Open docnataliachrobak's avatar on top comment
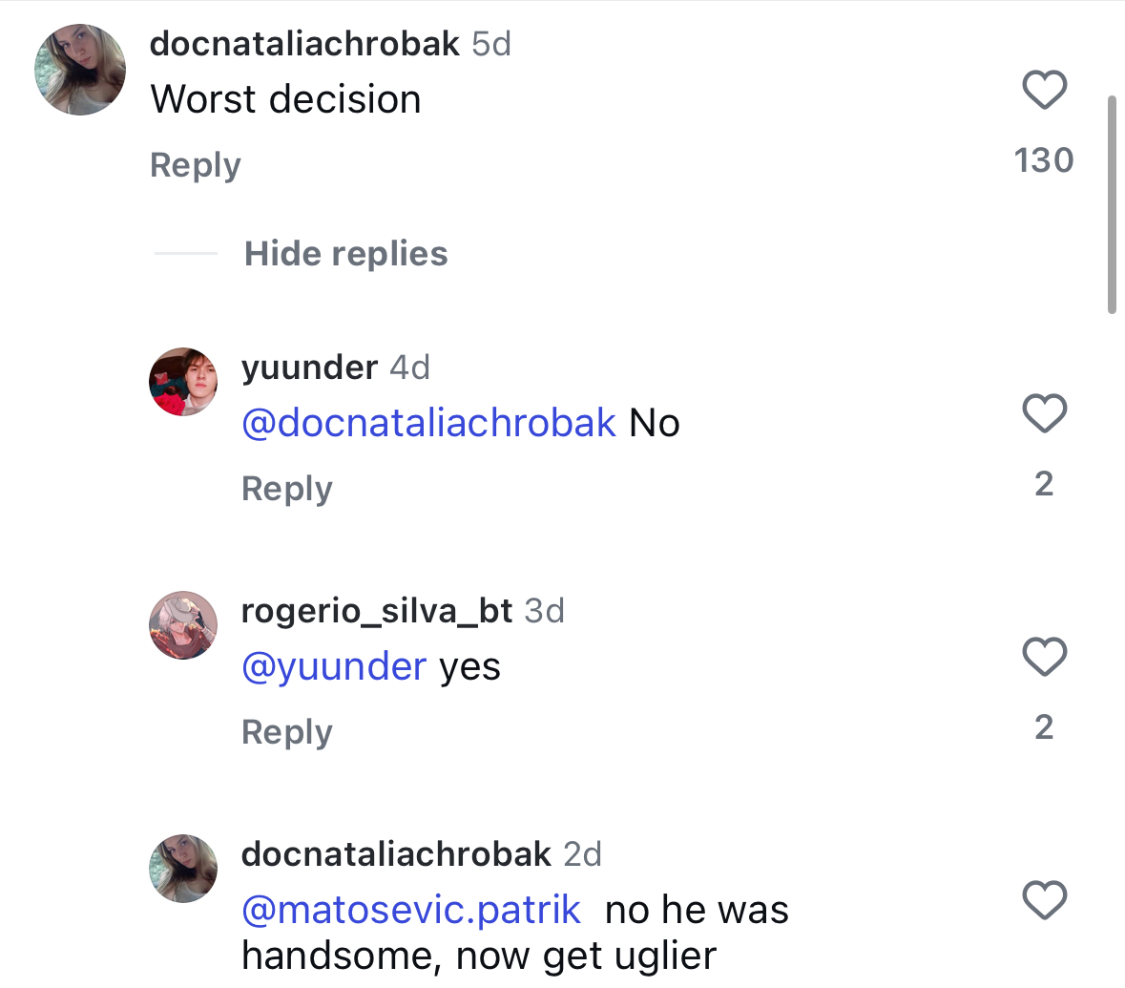Screen dimensions: 1125x988 point(80,71)
